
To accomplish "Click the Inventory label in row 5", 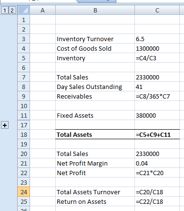I will tap(95, 58).
